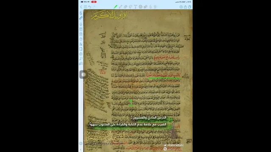Go back with the left chevron

click(x=81, y=7)
